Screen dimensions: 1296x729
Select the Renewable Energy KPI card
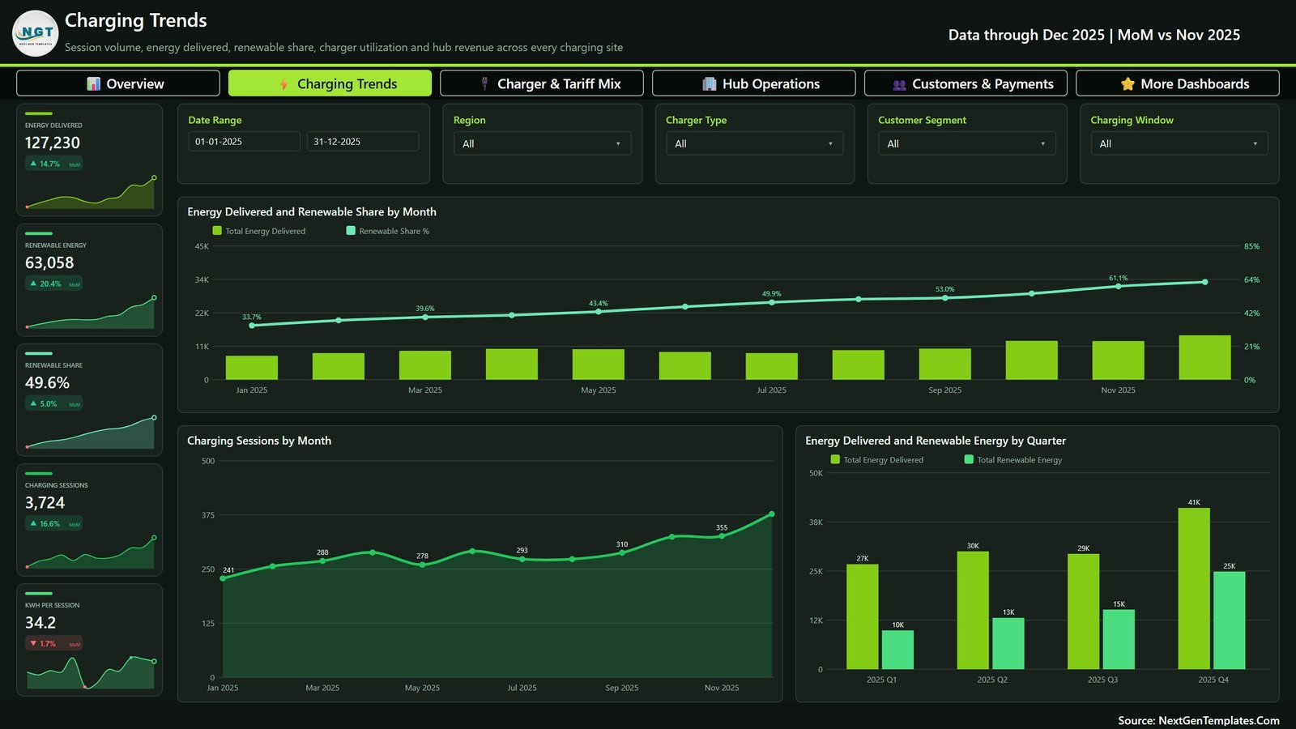[90, 279]
